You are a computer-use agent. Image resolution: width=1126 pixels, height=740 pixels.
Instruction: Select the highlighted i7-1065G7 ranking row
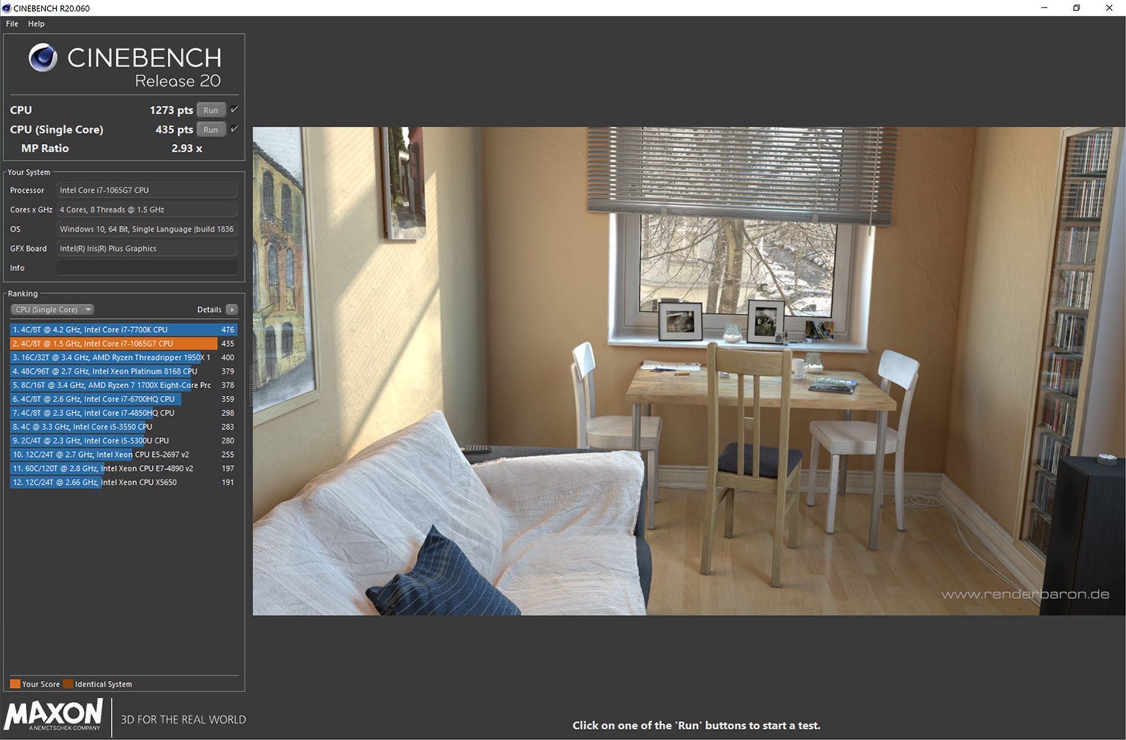pos(123,344)
